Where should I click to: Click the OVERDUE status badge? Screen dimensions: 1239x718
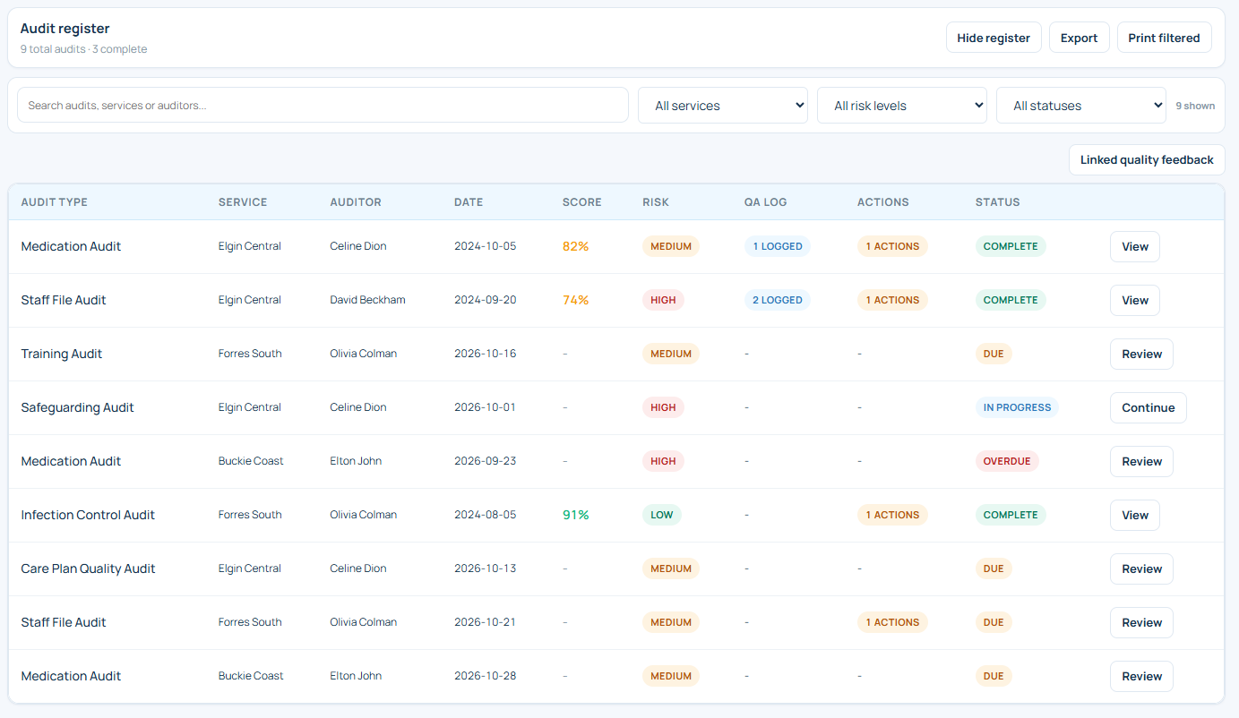(1007, 461)
